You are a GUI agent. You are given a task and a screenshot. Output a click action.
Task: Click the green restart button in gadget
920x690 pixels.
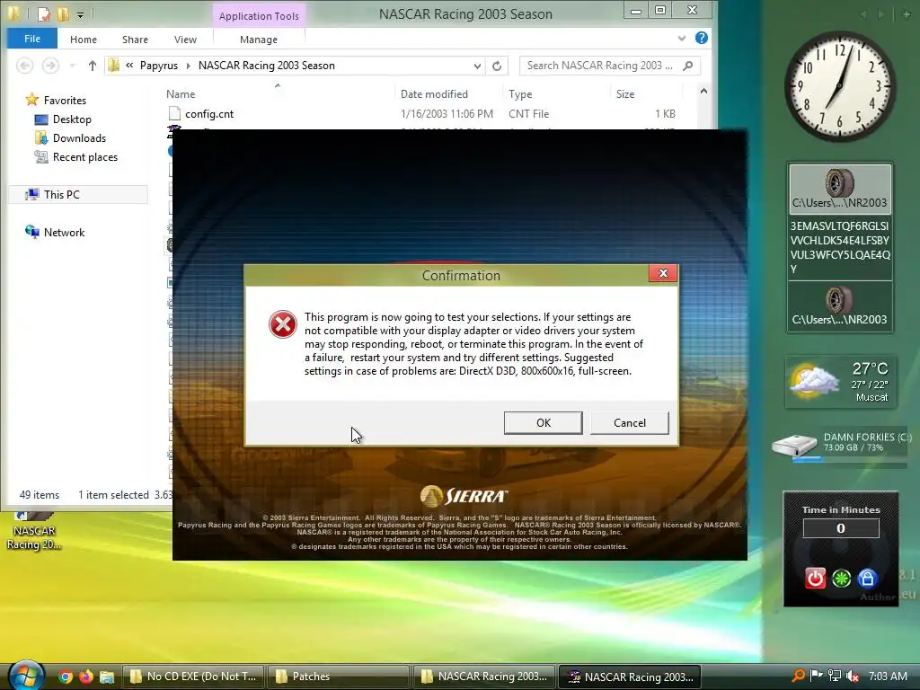pos(841,578)
